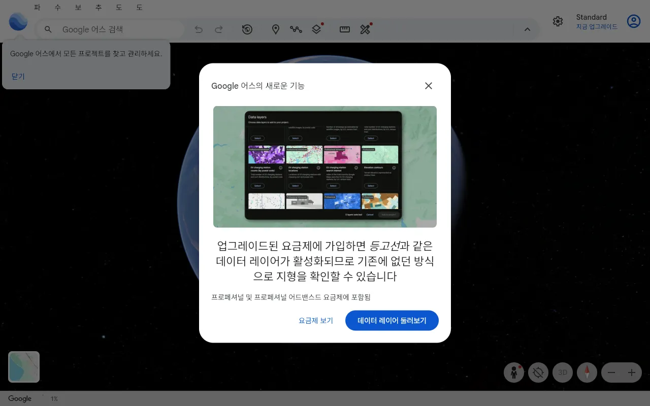Fly to my current location
This screenshot has width=650, height=406.
[x=538, y=373]
